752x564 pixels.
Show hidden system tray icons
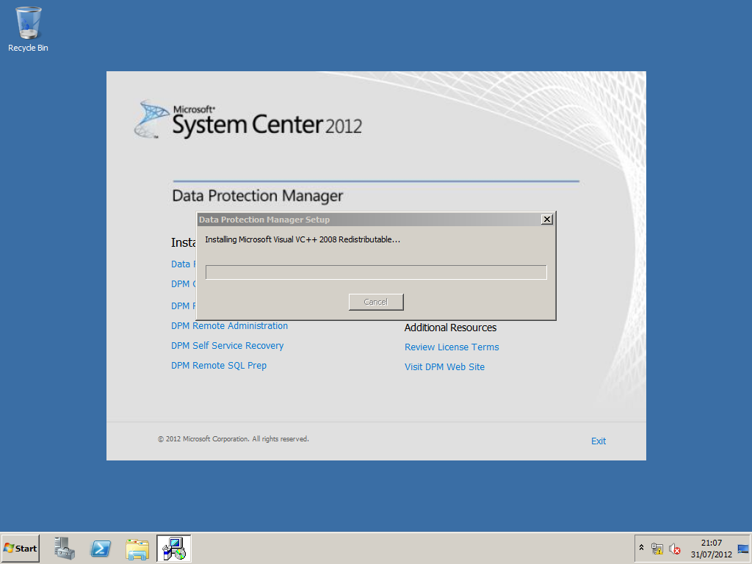(641, 548)
